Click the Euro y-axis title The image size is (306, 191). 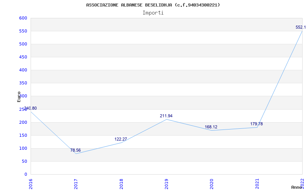pos(19,97)
